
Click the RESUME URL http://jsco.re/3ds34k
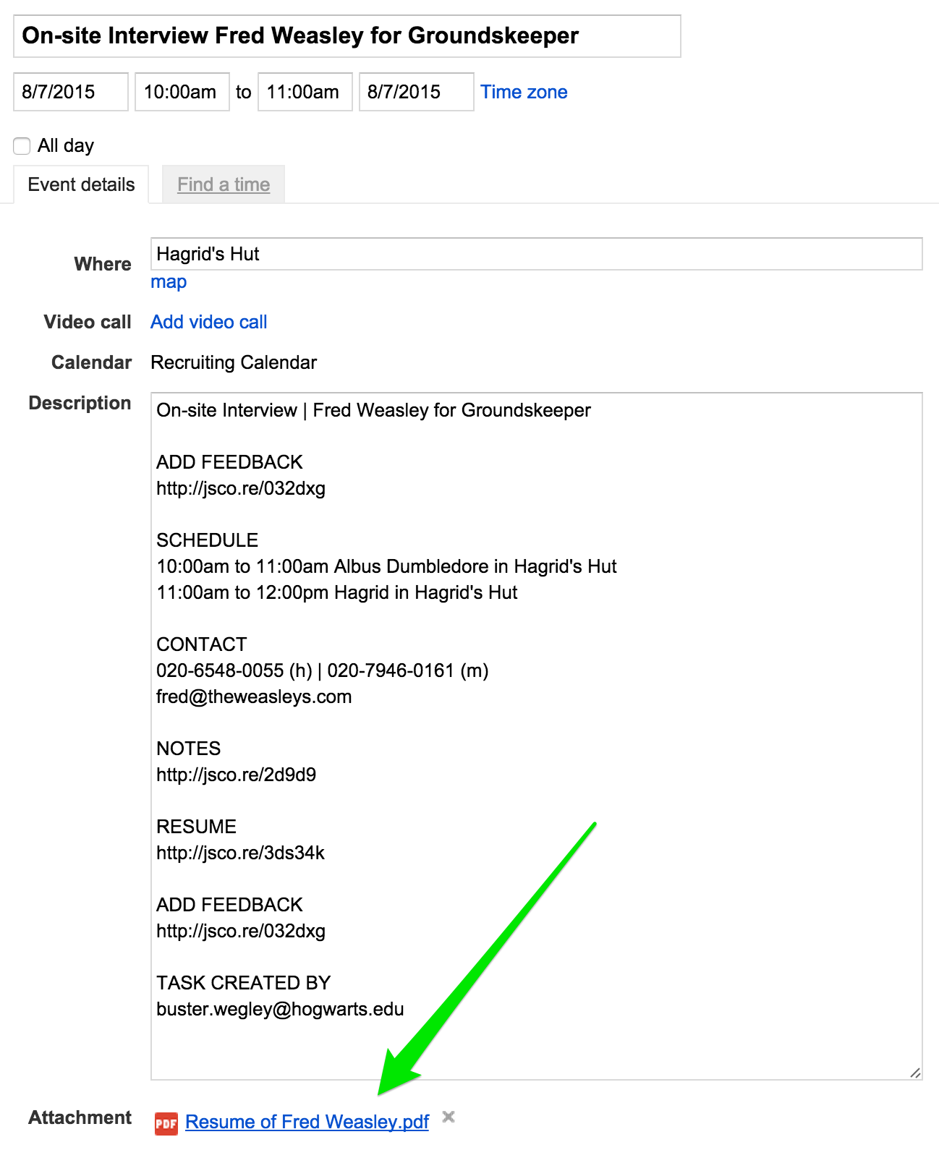241,853
